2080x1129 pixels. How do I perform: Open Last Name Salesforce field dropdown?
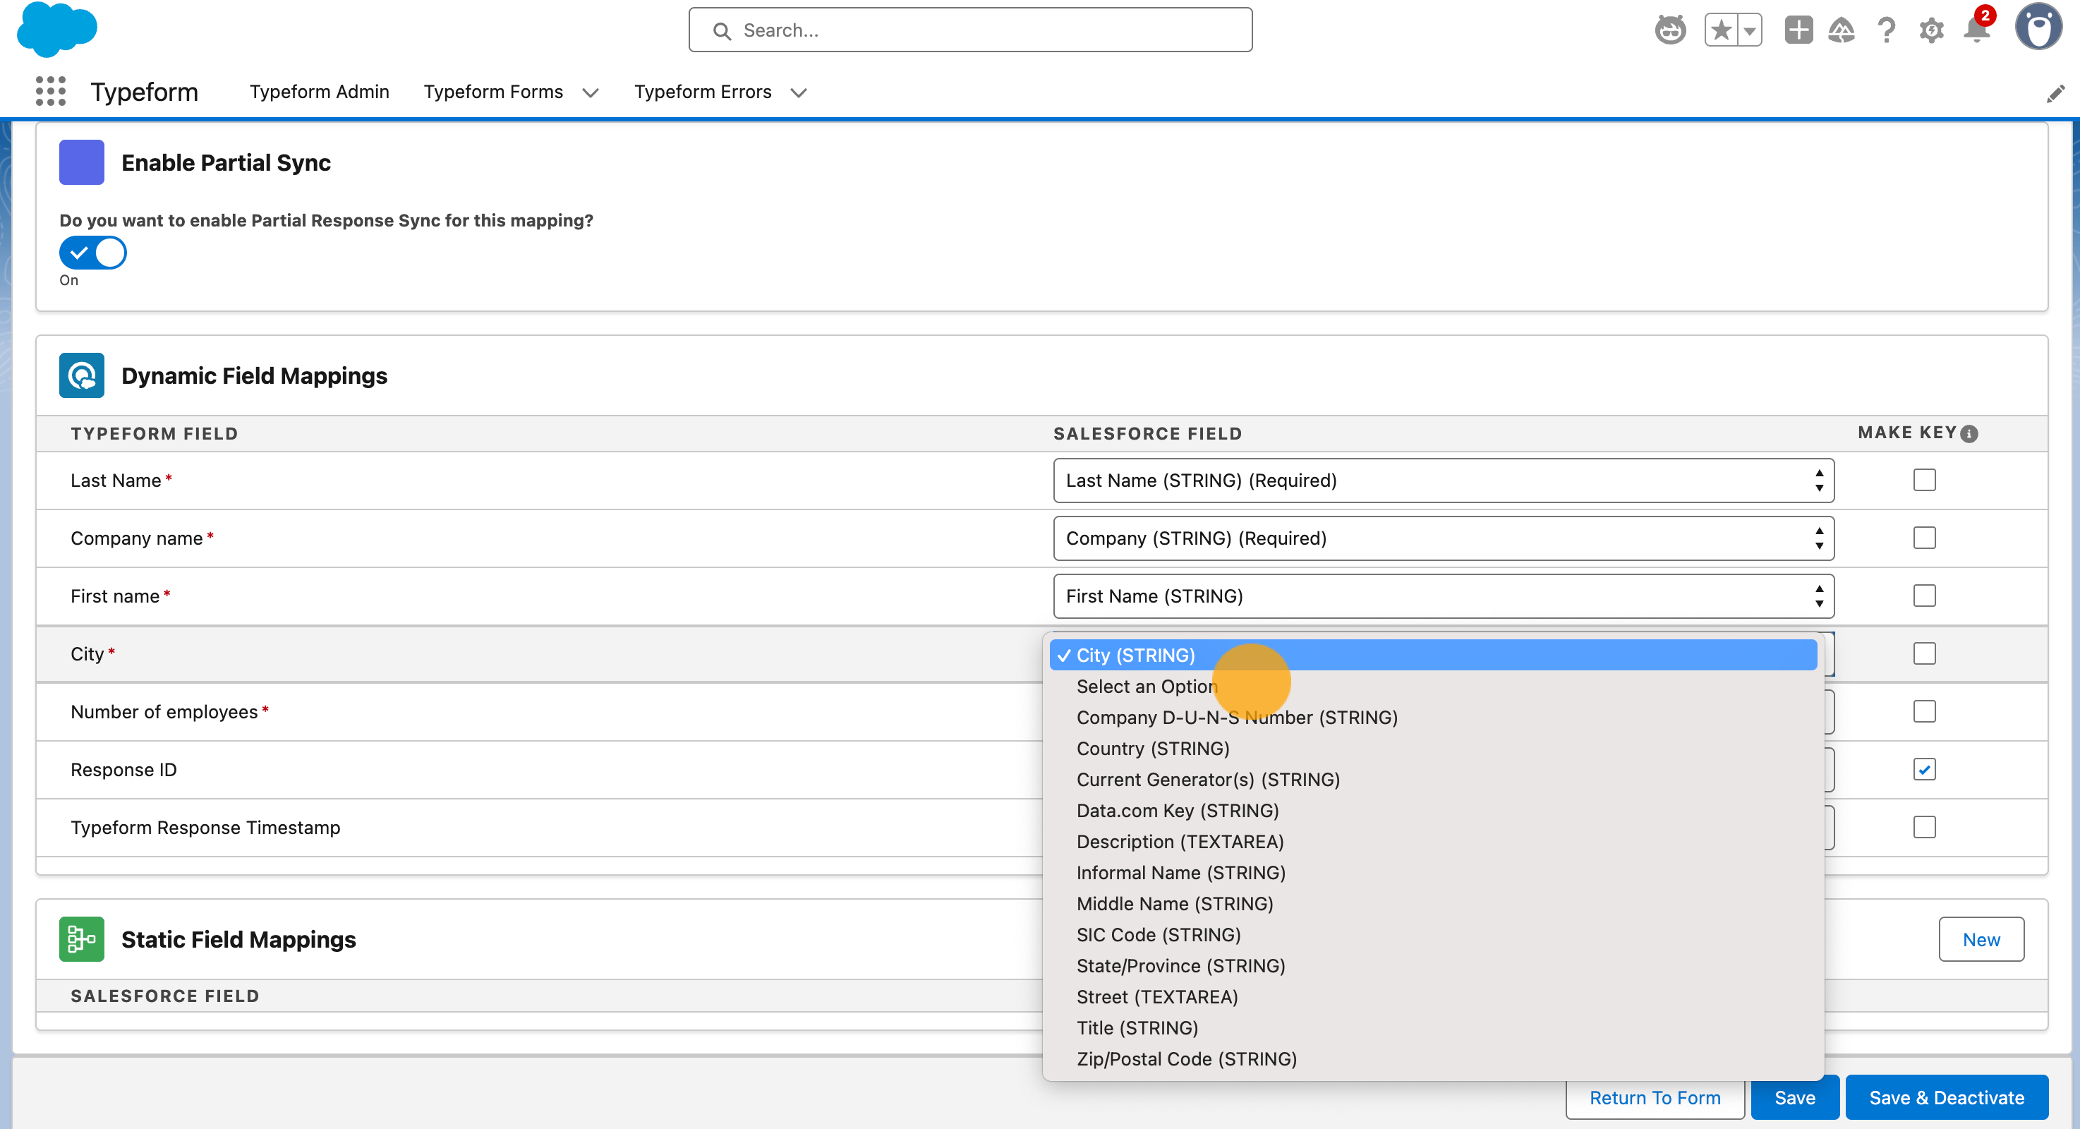pyautogui.click(x=1444, y=481)
